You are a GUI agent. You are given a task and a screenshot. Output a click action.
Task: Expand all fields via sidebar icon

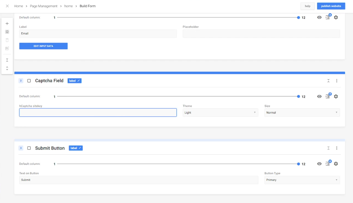point(7,68)
